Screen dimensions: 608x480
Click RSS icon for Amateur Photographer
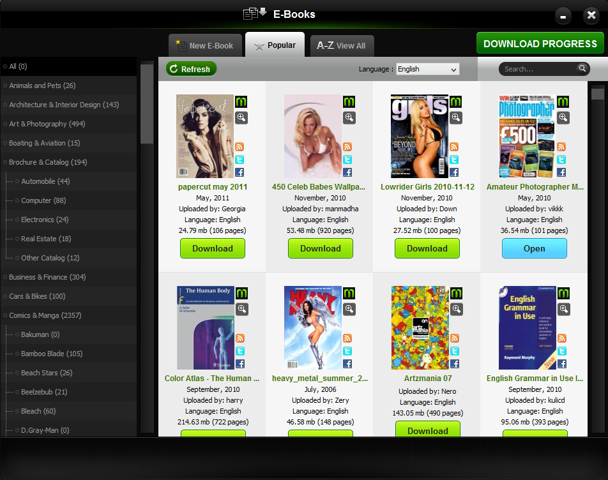click(x=561, y=147)
